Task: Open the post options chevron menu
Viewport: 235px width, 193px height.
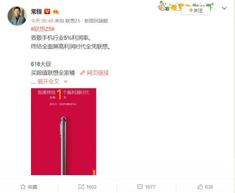Action: [x=224, y=8]
